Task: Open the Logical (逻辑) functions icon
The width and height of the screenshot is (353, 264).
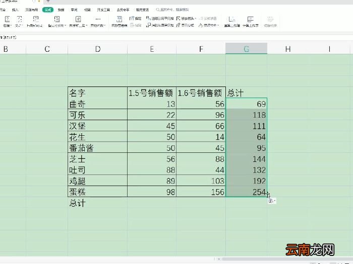Action: [8, 19]
